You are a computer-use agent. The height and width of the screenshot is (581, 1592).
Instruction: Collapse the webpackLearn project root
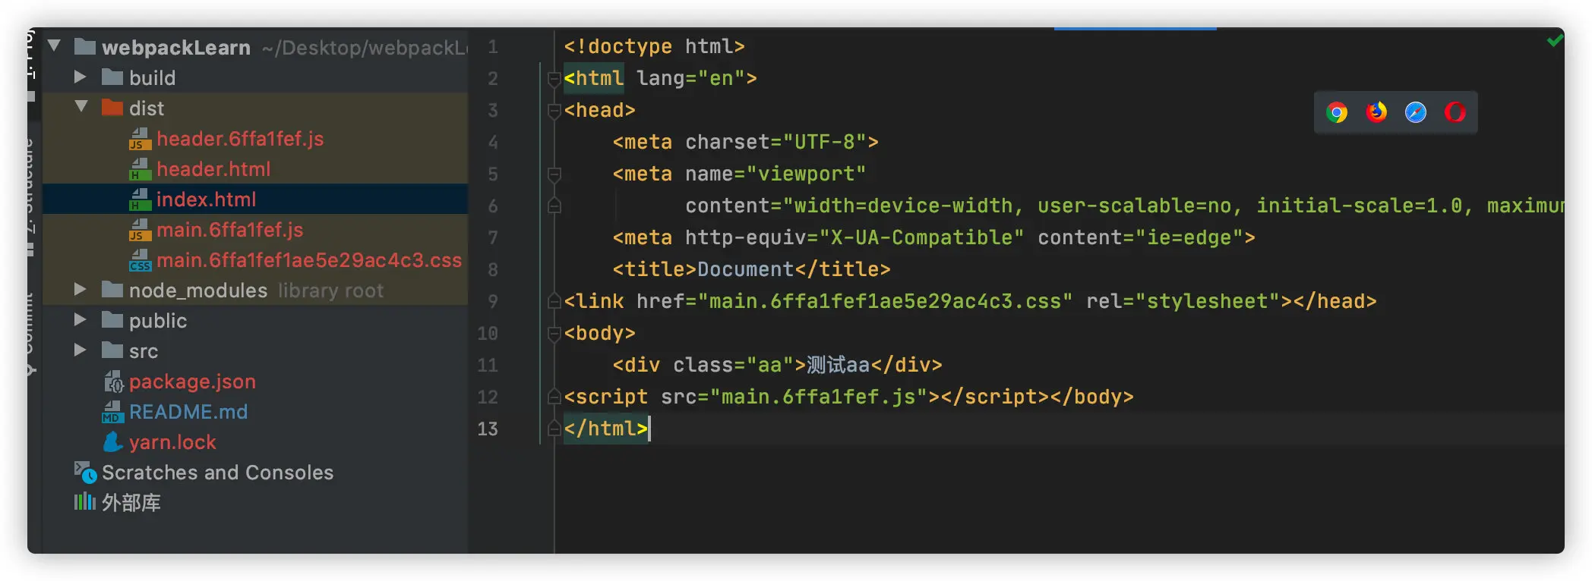[54, 46]
